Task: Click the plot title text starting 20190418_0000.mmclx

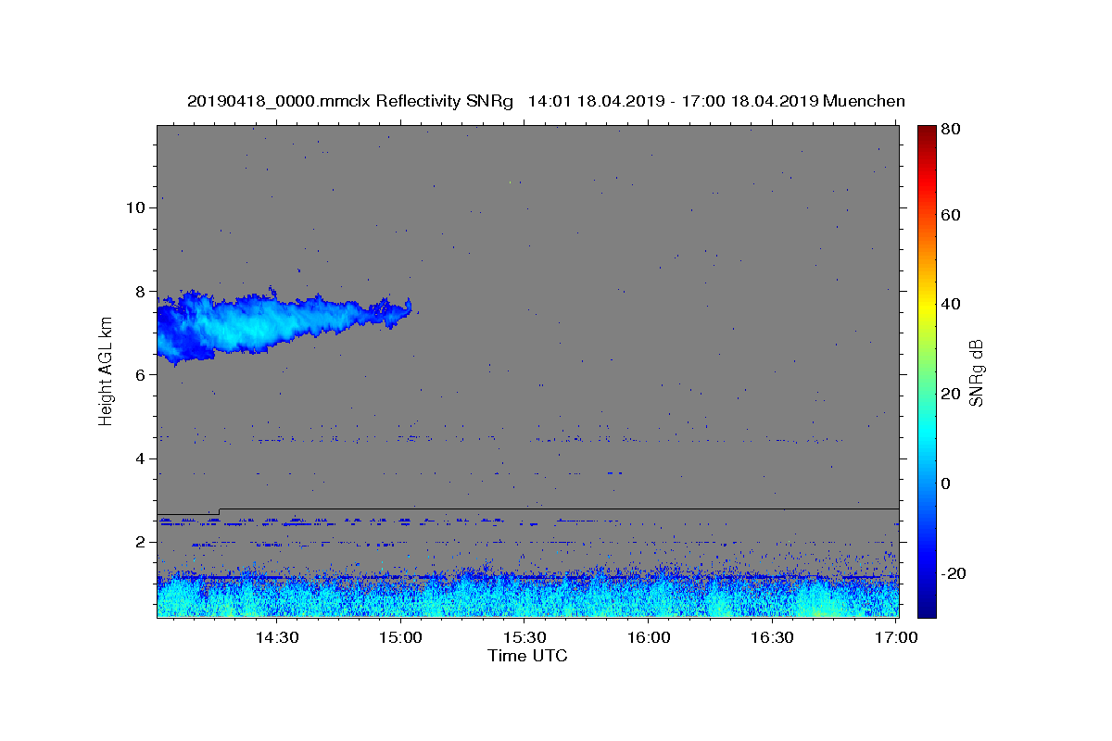Action: pyautogui.click(x=547, y=101)
